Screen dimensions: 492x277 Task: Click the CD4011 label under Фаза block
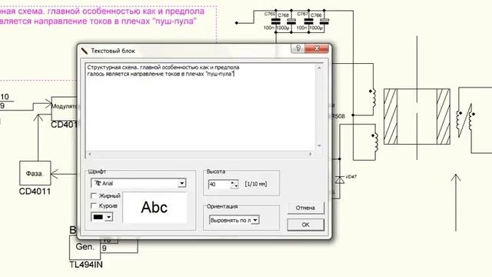(x=35, y=192)
